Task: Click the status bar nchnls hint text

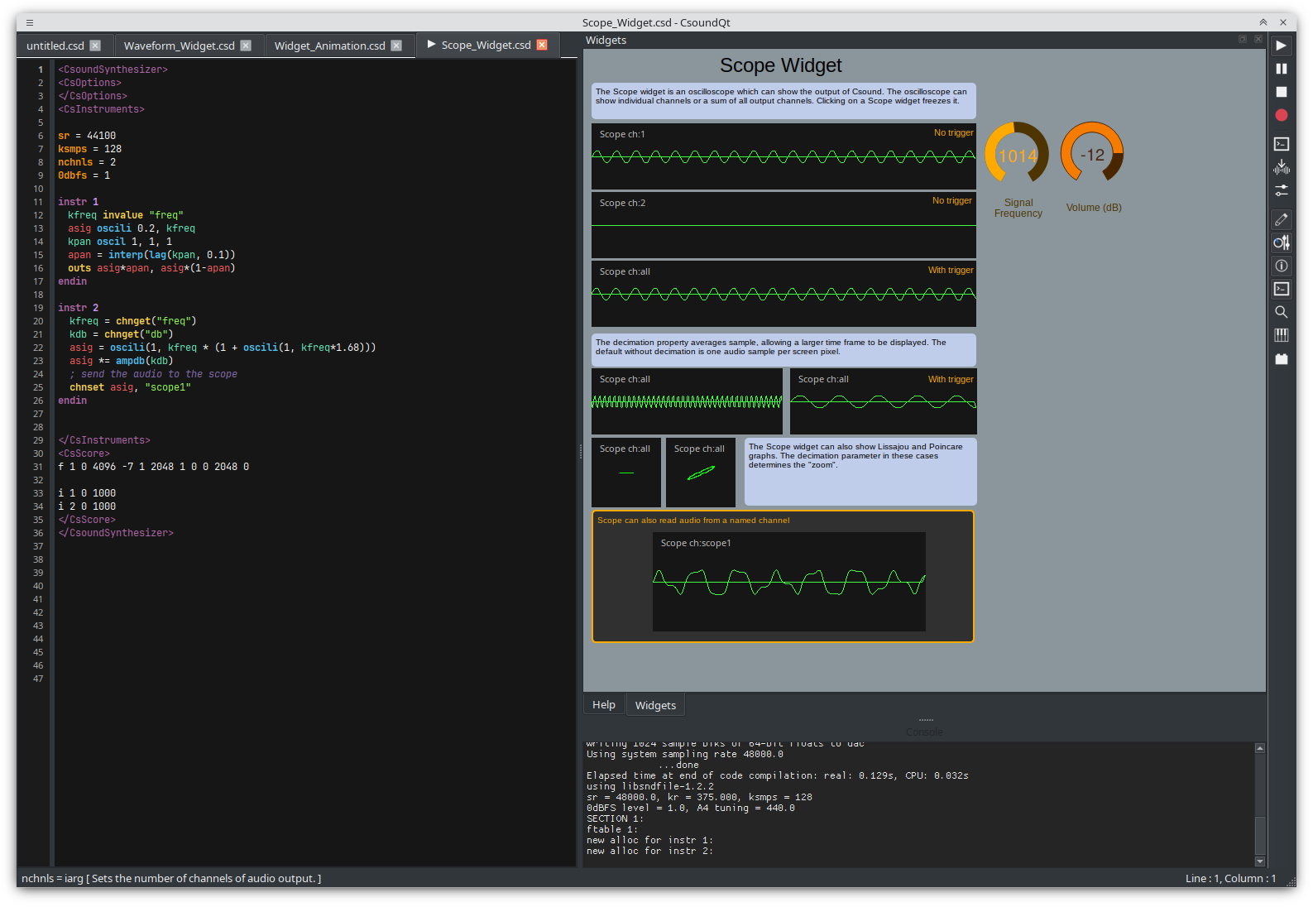Action: tap(171, 878)
